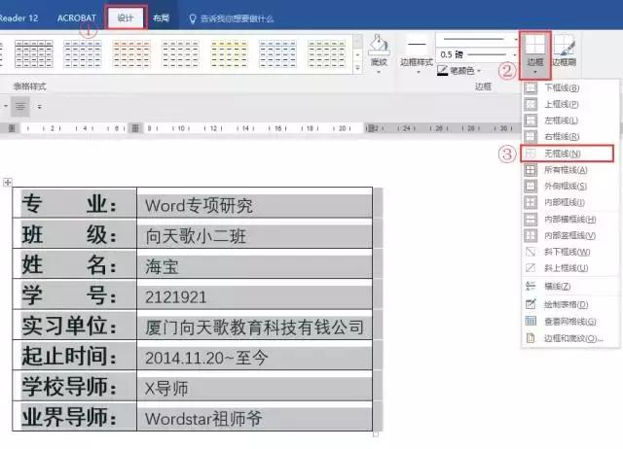The width and height of the screenshot is (623, 449).
Task: Click the cell 海宝
Action: (x=255, y=264)
